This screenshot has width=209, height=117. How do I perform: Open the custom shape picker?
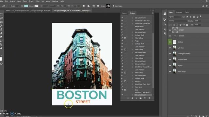pos(108,6)
